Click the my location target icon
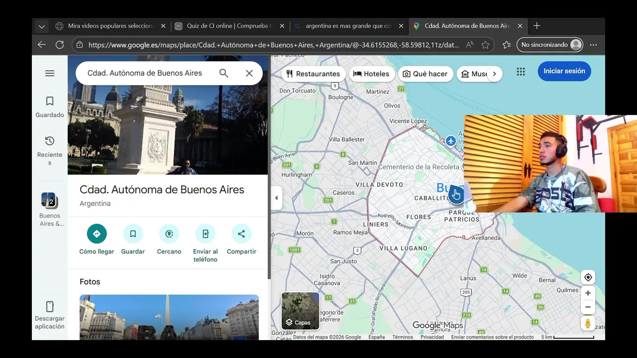This screenshot has width=637, height=358. coord(588,277)
